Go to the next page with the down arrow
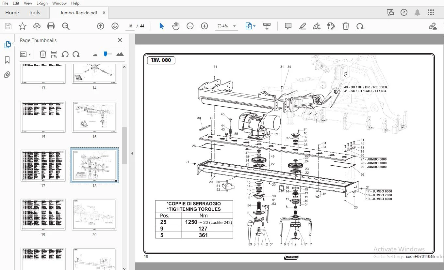 (115, 26)
